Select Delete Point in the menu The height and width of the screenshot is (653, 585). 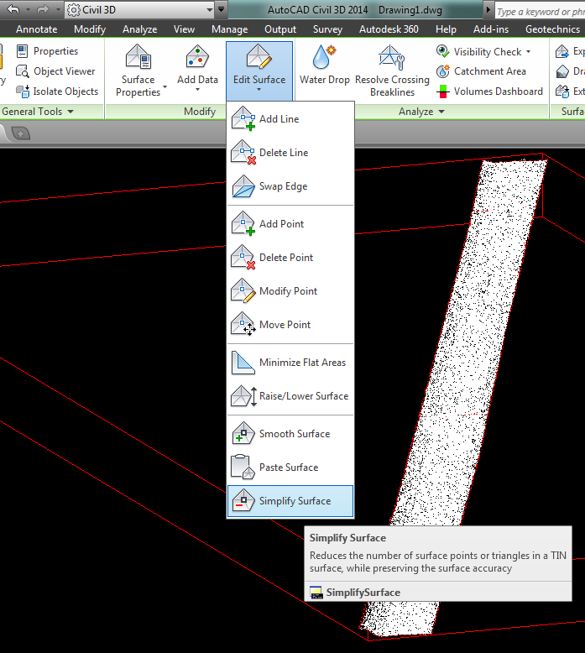coord(290,258)
